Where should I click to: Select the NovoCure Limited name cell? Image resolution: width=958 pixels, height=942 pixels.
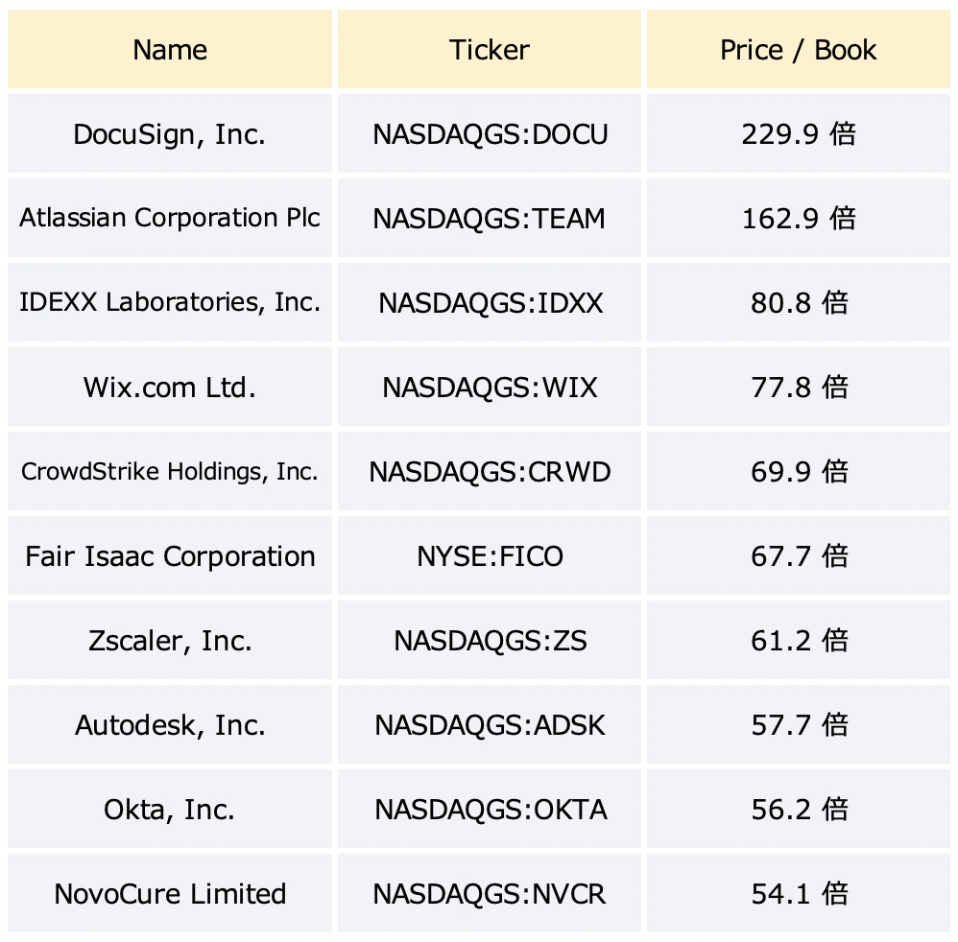(x=170, y=894)
